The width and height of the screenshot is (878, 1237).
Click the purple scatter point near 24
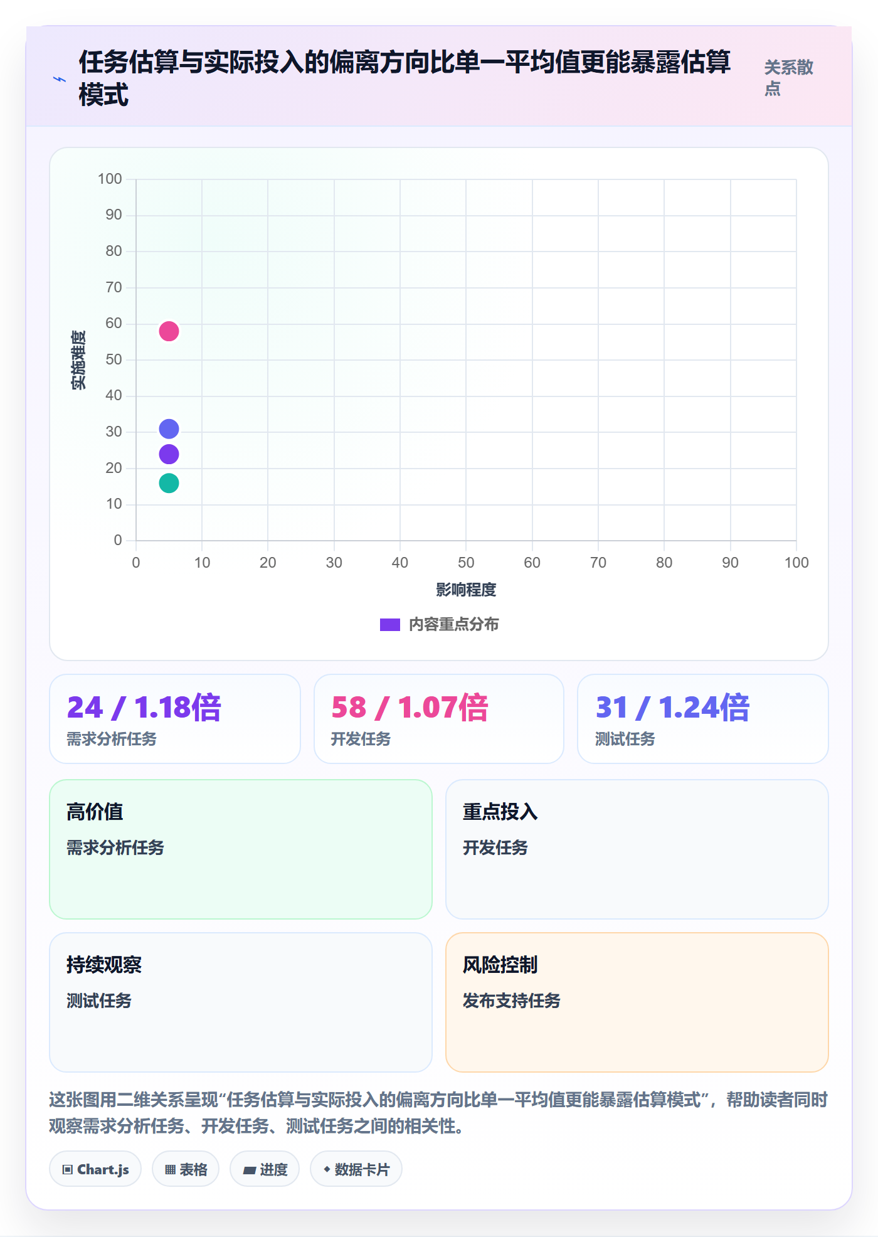coord(169,454)
